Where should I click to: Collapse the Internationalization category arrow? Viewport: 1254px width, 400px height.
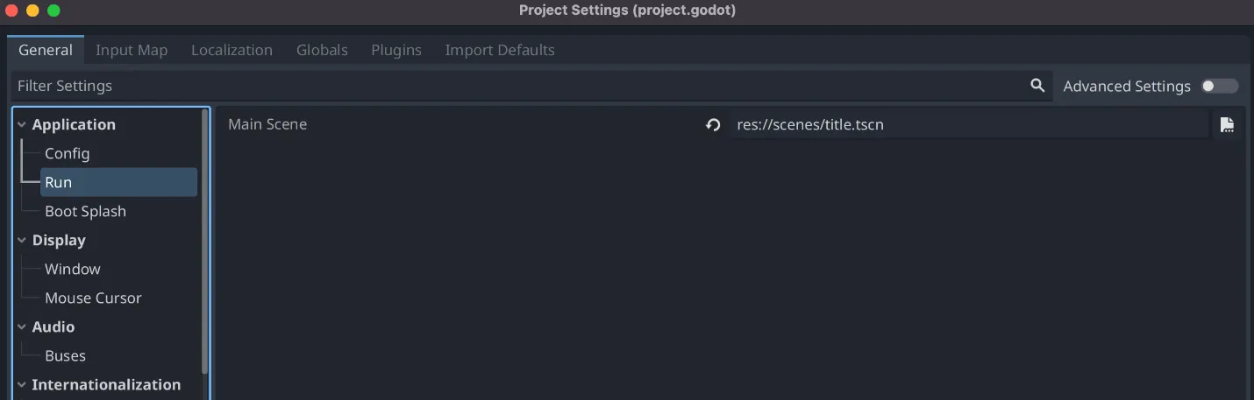(x=22, y=385)
